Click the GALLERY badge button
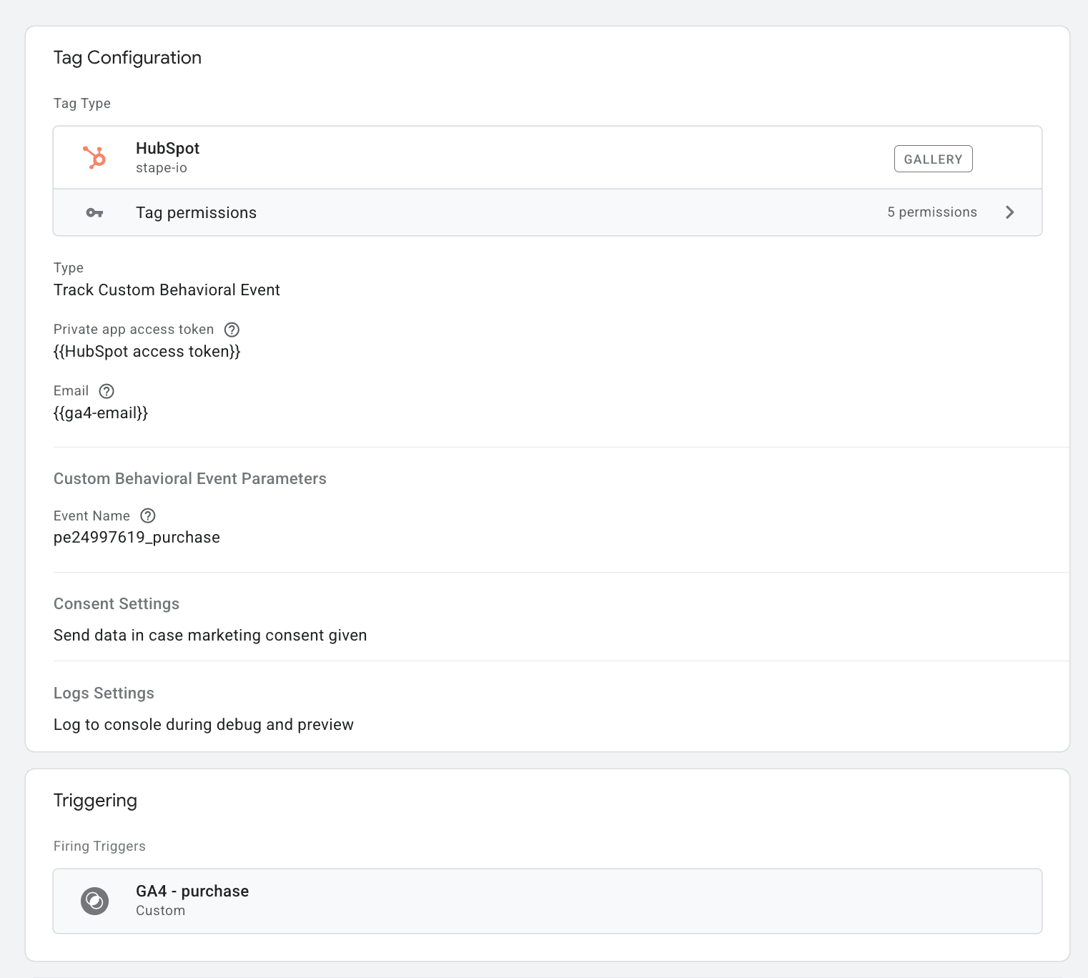Screen dimensions: 1088x978 pyautogui.click(x=933, y=159)
